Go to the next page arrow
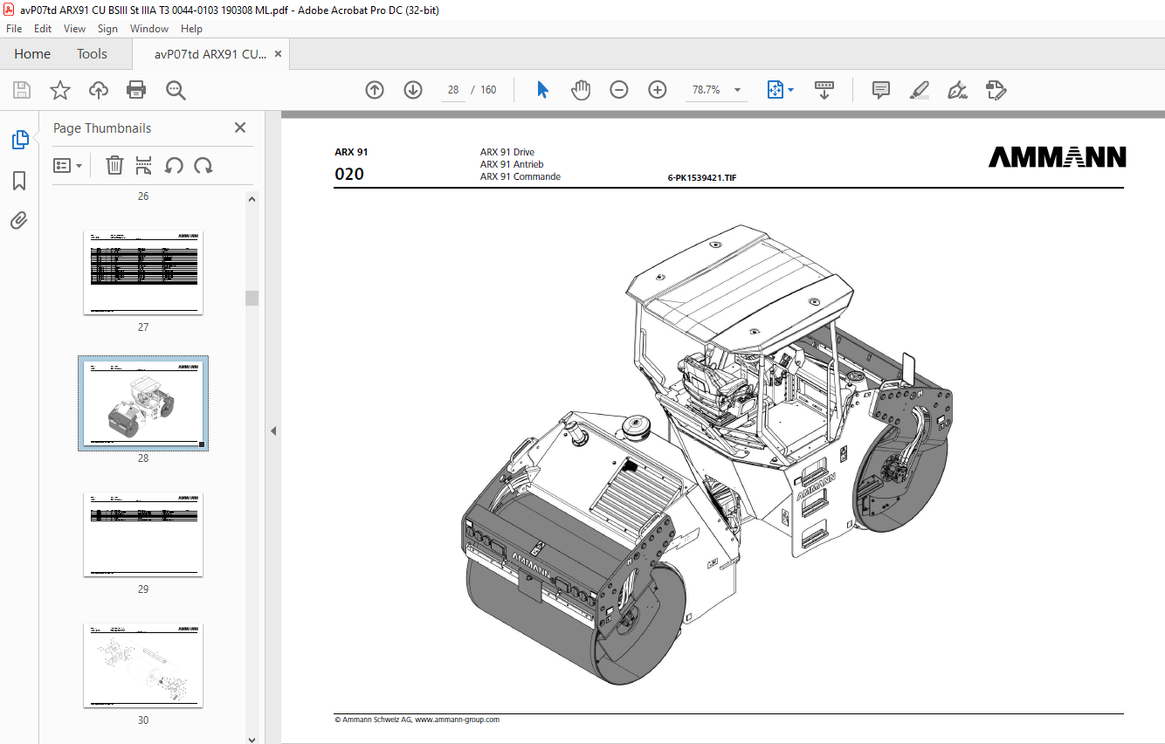Viewport: 1165px width, 744px height. [x=413, y=90]
